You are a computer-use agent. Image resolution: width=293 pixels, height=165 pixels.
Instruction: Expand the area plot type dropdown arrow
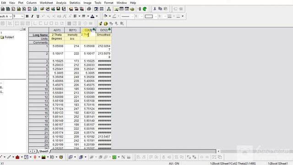click(48, 157)
